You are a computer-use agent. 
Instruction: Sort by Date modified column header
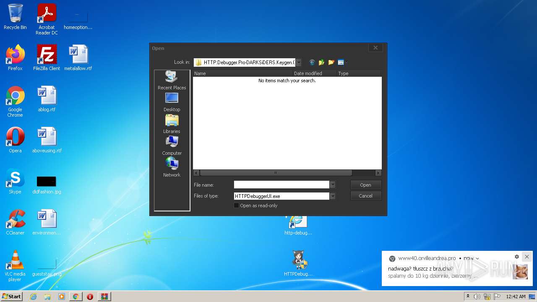click(x=315, y=73)
